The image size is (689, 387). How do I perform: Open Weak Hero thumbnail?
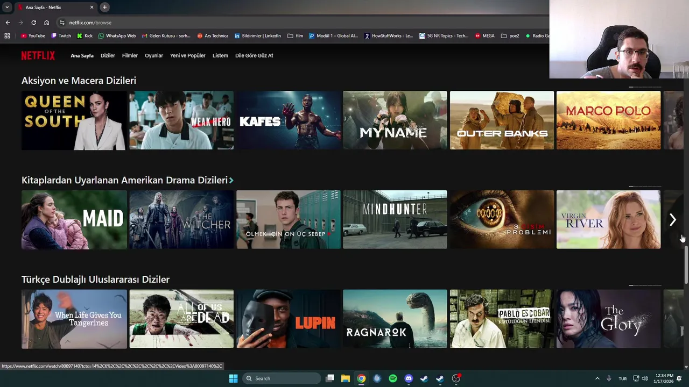point(181,120)
